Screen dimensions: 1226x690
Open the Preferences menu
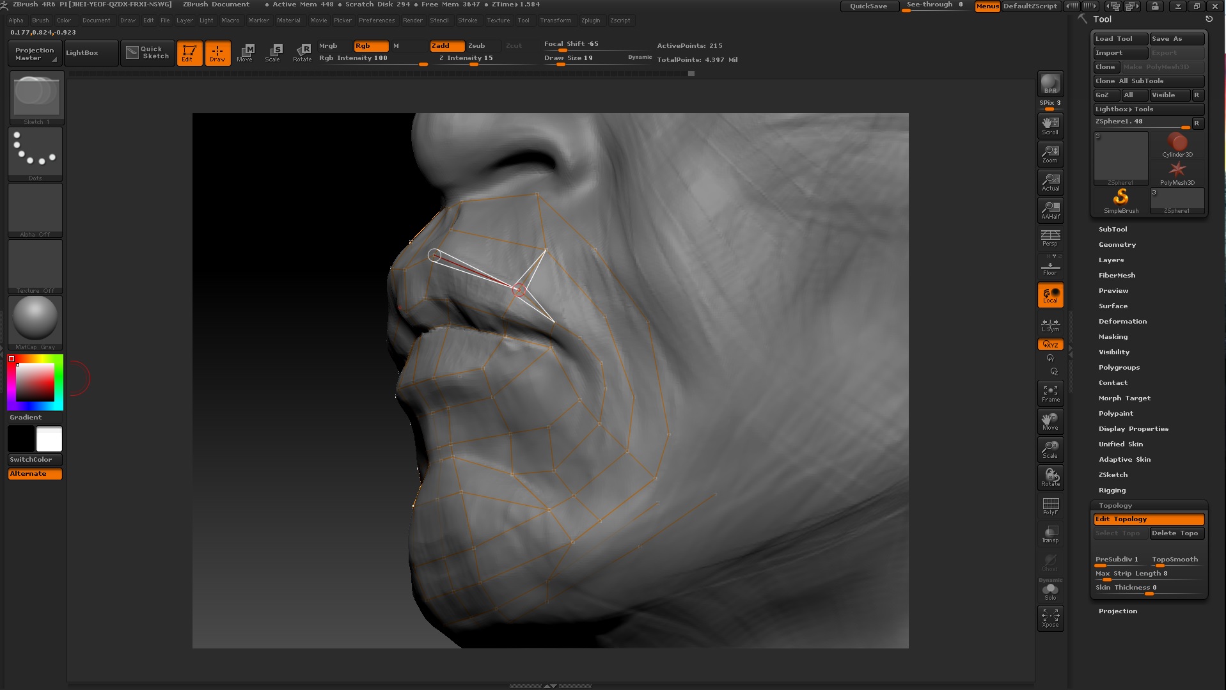[377, 20]
